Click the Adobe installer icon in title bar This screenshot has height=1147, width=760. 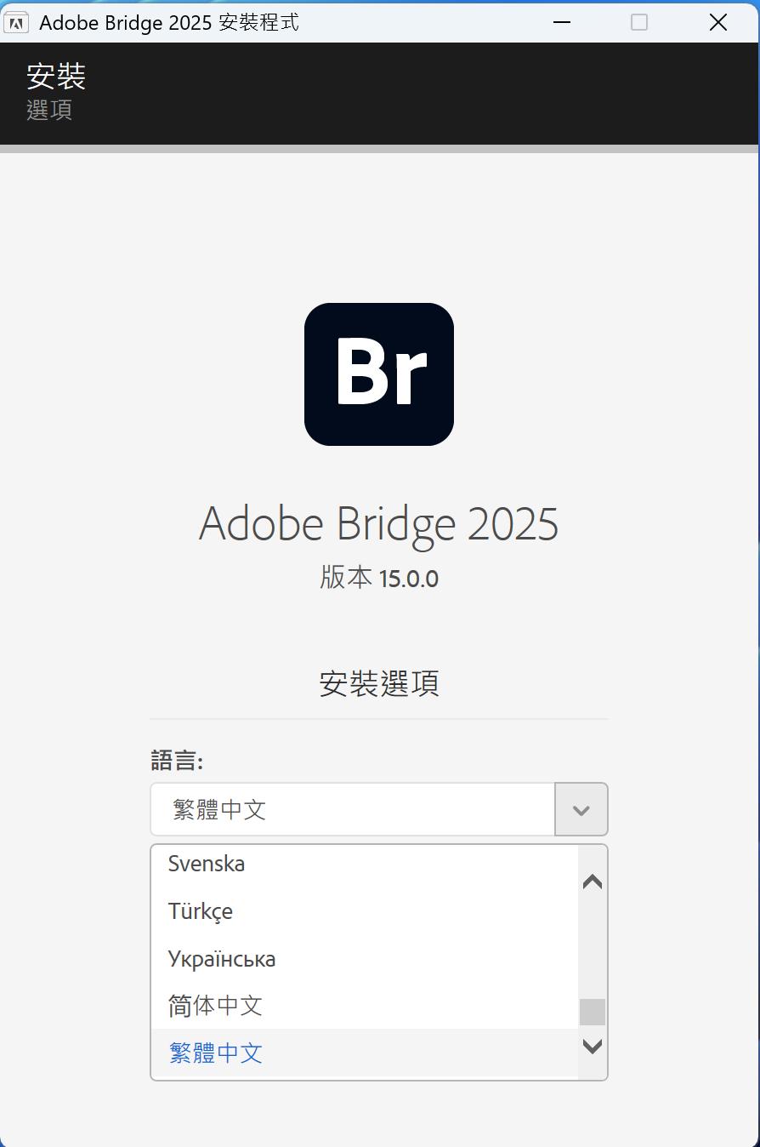16,22
